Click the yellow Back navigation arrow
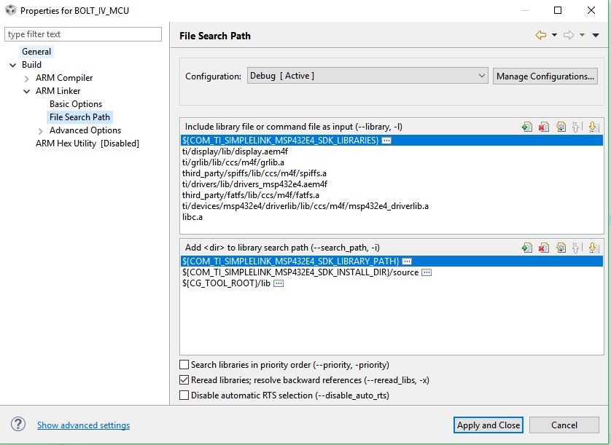 tap(540, 35)
